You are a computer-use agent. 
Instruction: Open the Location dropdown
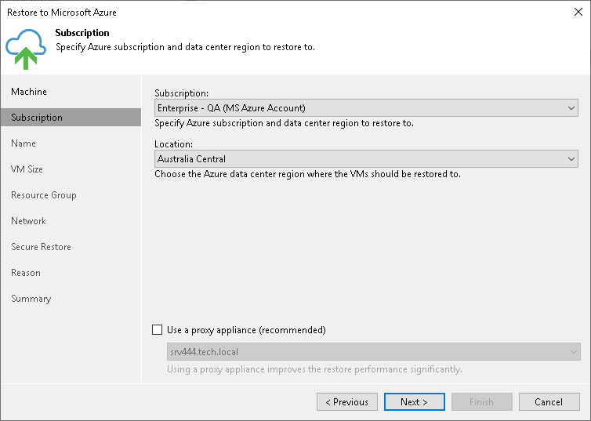point(366,158)
